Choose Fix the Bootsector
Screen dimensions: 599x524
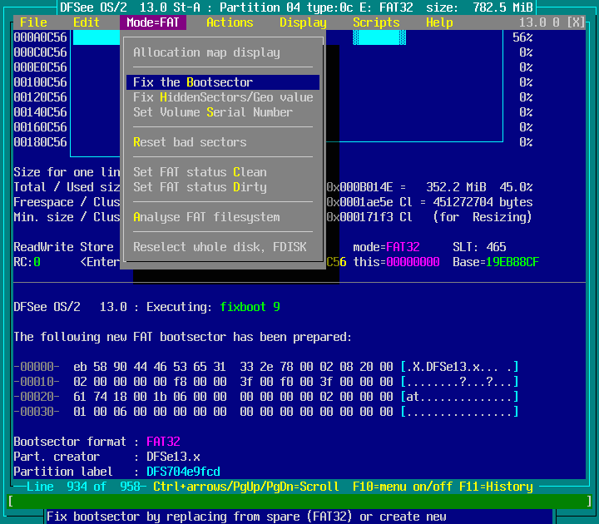223,82
